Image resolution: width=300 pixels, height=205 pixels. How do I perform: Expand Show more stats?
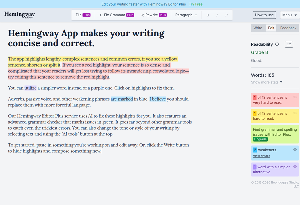[x=267, y=82]
